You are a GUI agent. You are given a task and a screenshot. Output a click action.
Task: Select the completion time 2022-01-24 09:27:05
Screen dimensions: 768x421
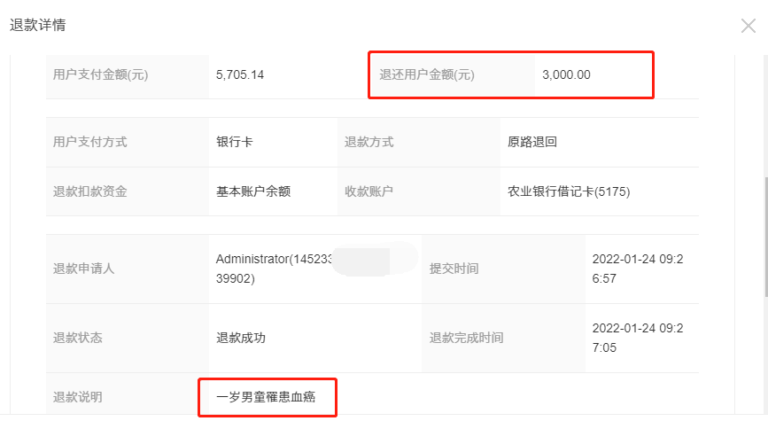(638, 338)
